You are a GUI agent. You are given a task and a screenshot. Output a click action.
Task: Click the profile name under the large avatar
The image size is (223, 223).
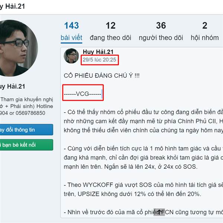point(13,87)
